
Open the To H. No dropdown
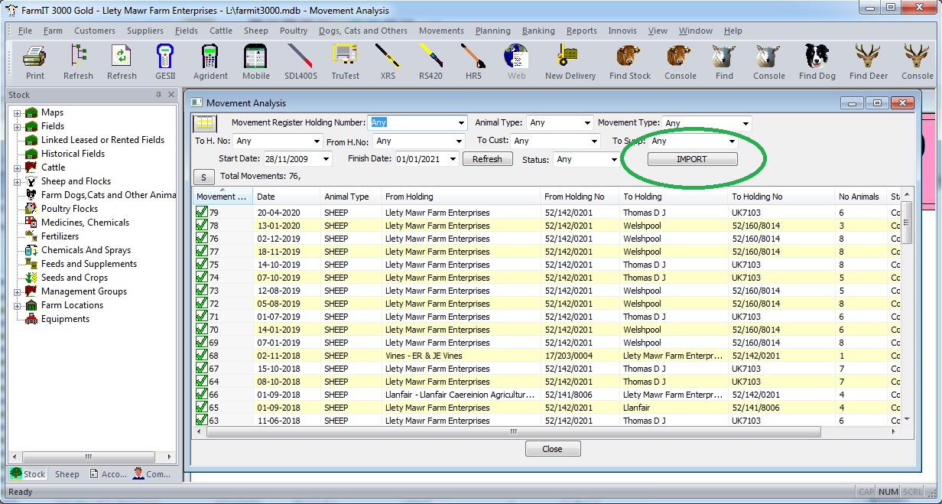pyautogui.click(x=317, y=141)
